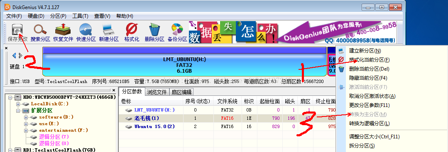Go to previous disk with left arrow
448x152 pixels.
pos(14,55)
